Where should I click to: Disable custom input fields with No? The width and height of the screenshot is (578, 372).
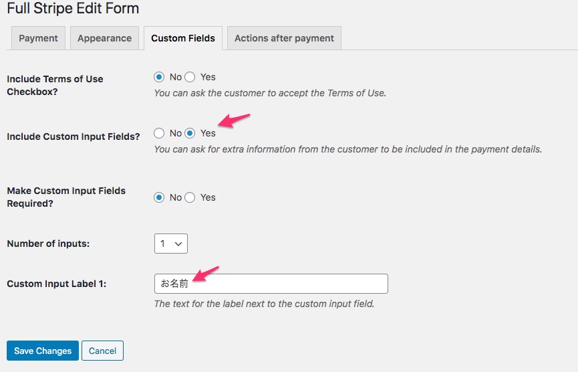pos(159,133)
